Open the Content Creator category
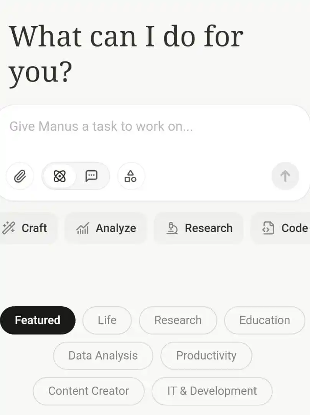The height and width of the screenshot is (415, 310). [89, 391]
